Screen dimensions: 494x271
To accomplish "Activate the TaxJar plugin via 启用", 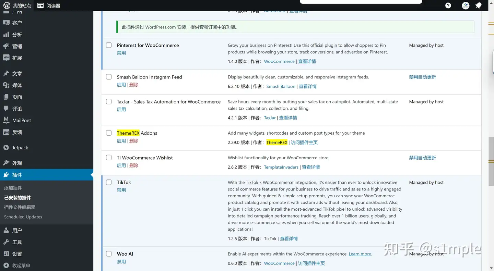I will pos(121,109).
